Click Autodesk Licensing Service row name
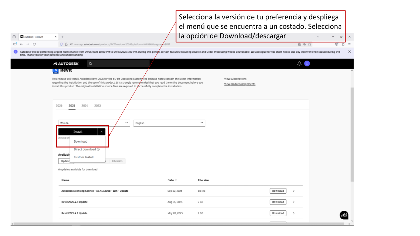This screenshot has height=236, width=420. 95,191
